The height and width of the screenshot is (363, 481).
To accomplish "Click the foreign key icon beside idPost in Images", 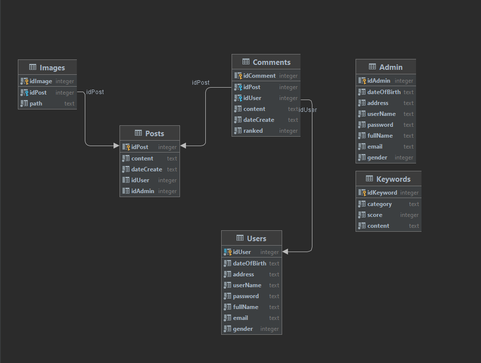I will (x=24, y=92).
